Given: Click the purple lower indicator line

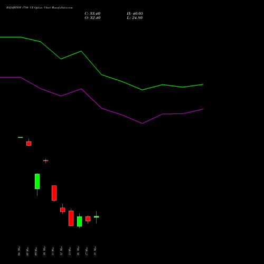Looking at the screenshot, I should tap(101, 108).
